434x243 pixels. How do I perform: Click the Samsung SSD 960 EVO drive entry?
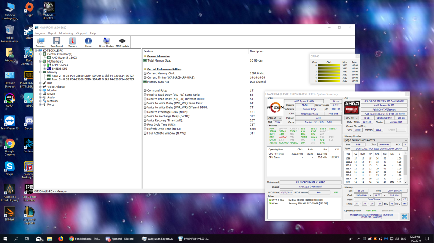click(x=304, y=203)
